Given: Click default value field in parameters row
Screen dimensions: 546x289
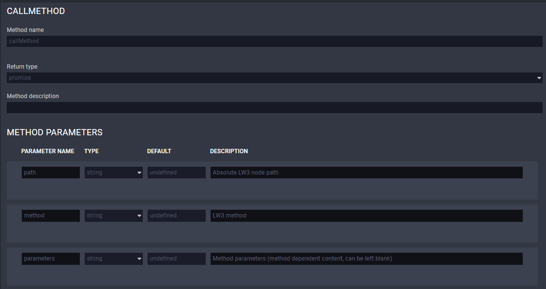Looking at the screenshot, I should [x=176, y=259].
